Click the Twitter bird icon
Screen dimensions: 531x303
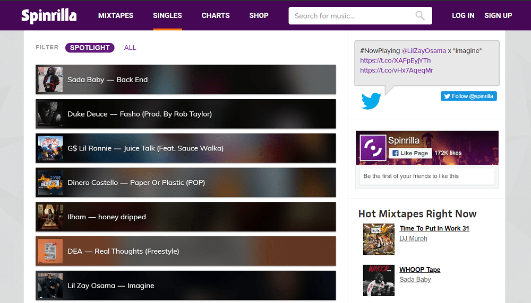[x=371, y=101]
